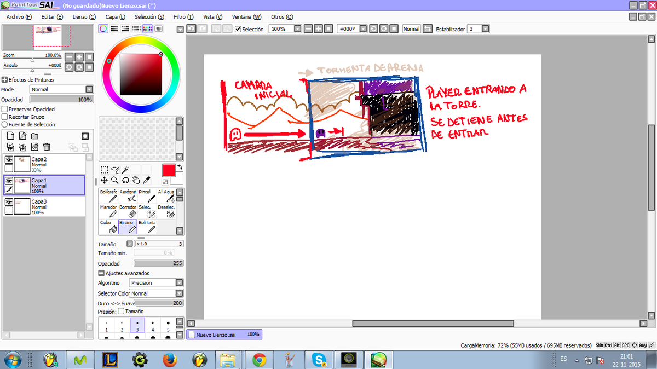
Task: Select the Al Agua watercolor tool
Action: [x=165, y=195]
